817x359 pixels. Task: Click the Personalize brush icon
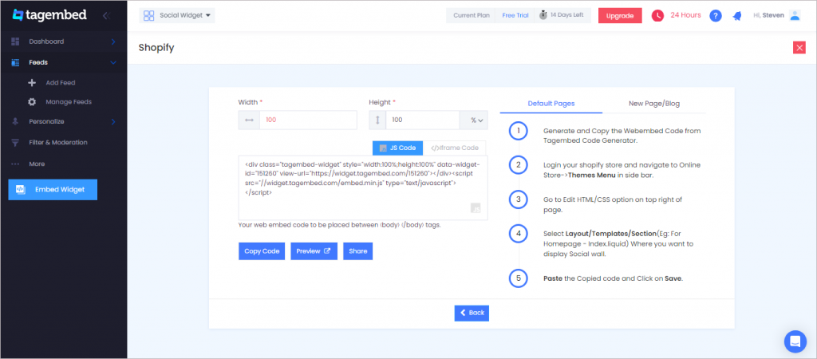(x=15, y=121)
